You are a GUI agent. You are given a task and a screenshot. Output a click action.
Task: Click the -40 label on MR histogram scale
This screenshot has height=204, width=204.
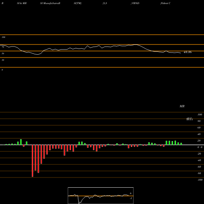(199, 160)
